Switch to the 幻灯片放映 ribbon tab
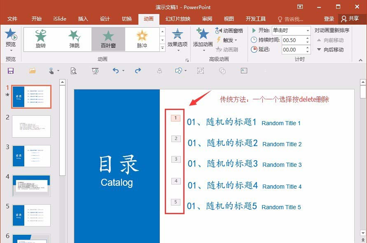Image resolution: width=367 pixels, height=243 pixels. 177,19
